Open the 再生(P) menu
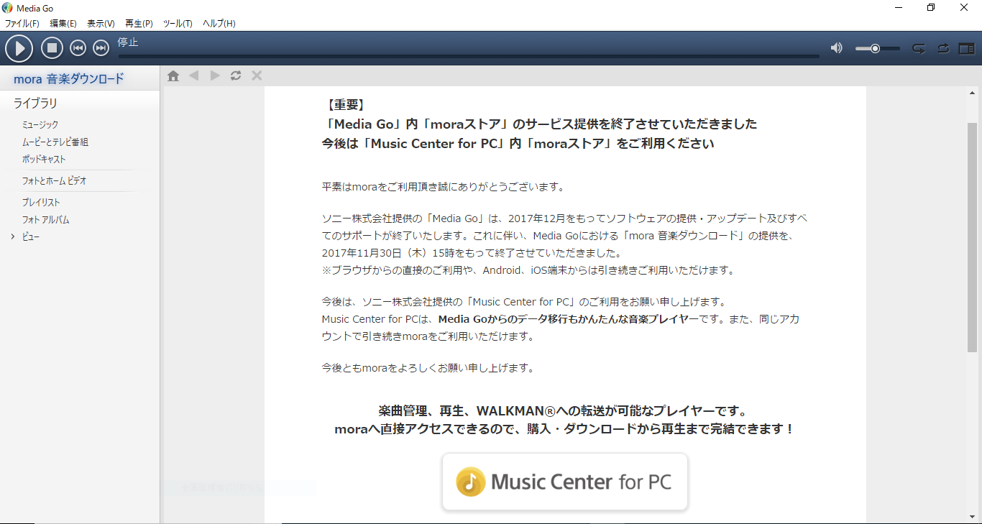The height and width of the screenshot is (524, 982). 139,24
